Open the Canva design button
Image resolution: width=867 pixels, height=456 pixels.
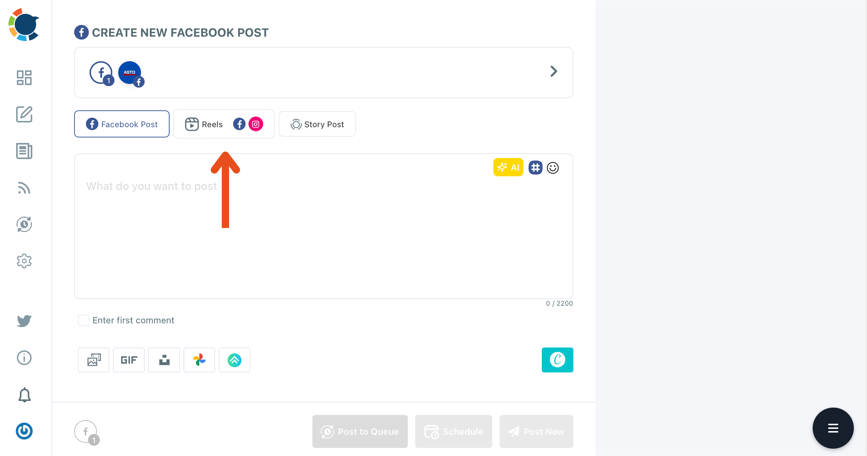coord(557,360)
